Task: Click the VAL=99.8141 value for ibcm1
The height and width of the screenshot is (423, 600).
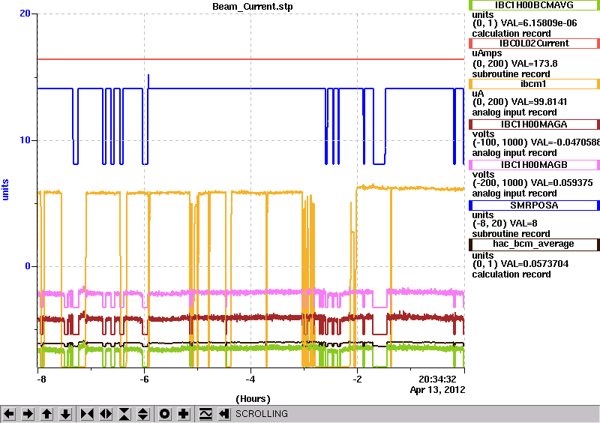Action: point(534,102)
